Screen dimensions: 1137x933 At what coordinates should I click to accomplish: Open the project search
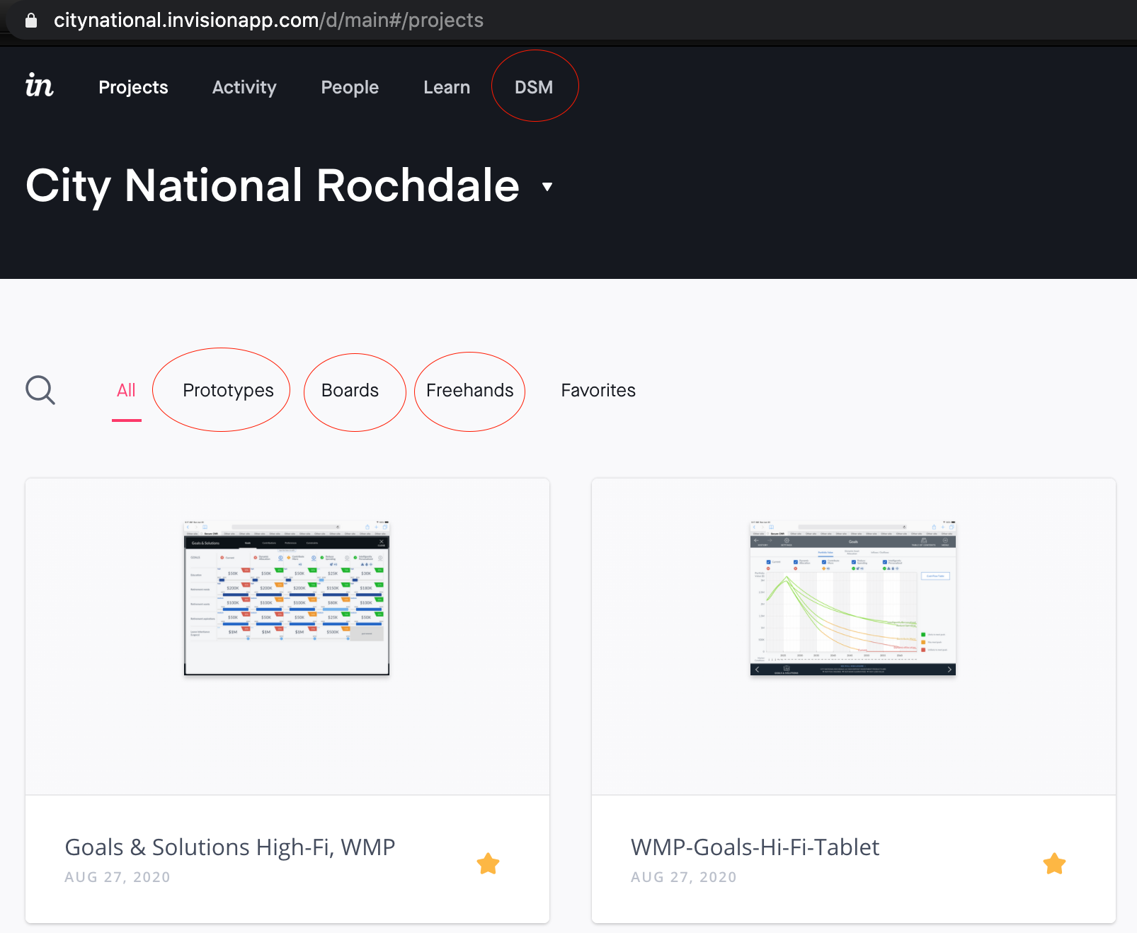(x=40, y=390)
